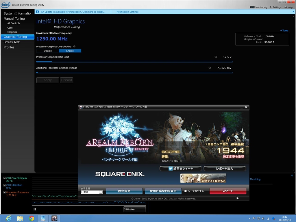
Task: Set Processor Graphics Overclocking to Disable
Action: coord(48,51)
